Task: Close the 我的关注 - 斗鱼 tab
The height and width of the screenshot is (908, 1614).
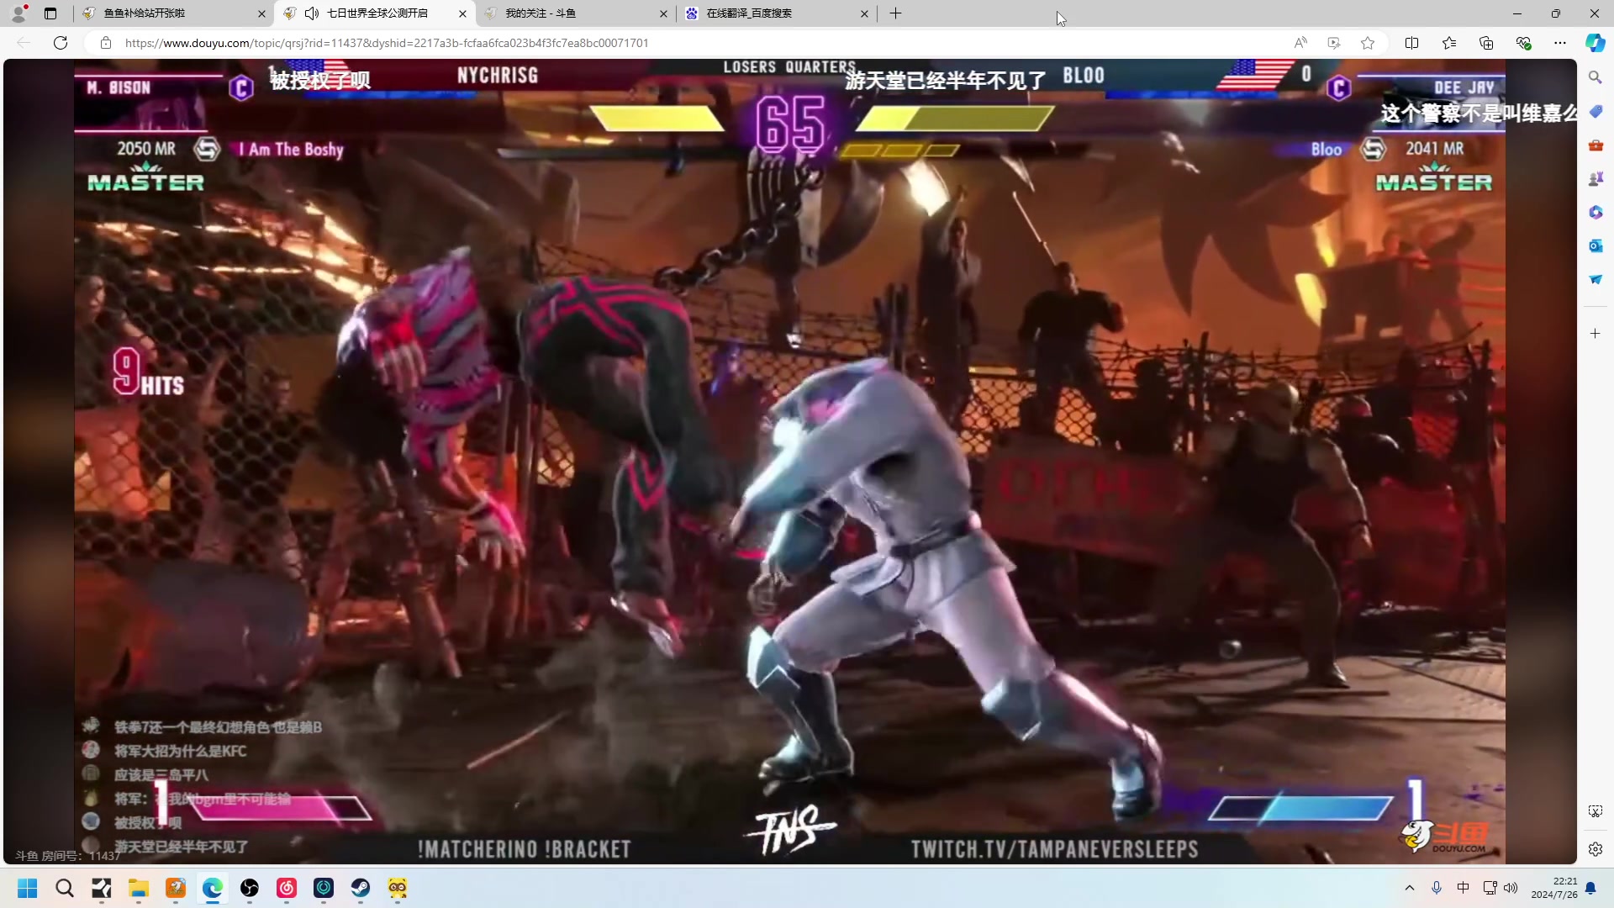Action: (663, 13)
